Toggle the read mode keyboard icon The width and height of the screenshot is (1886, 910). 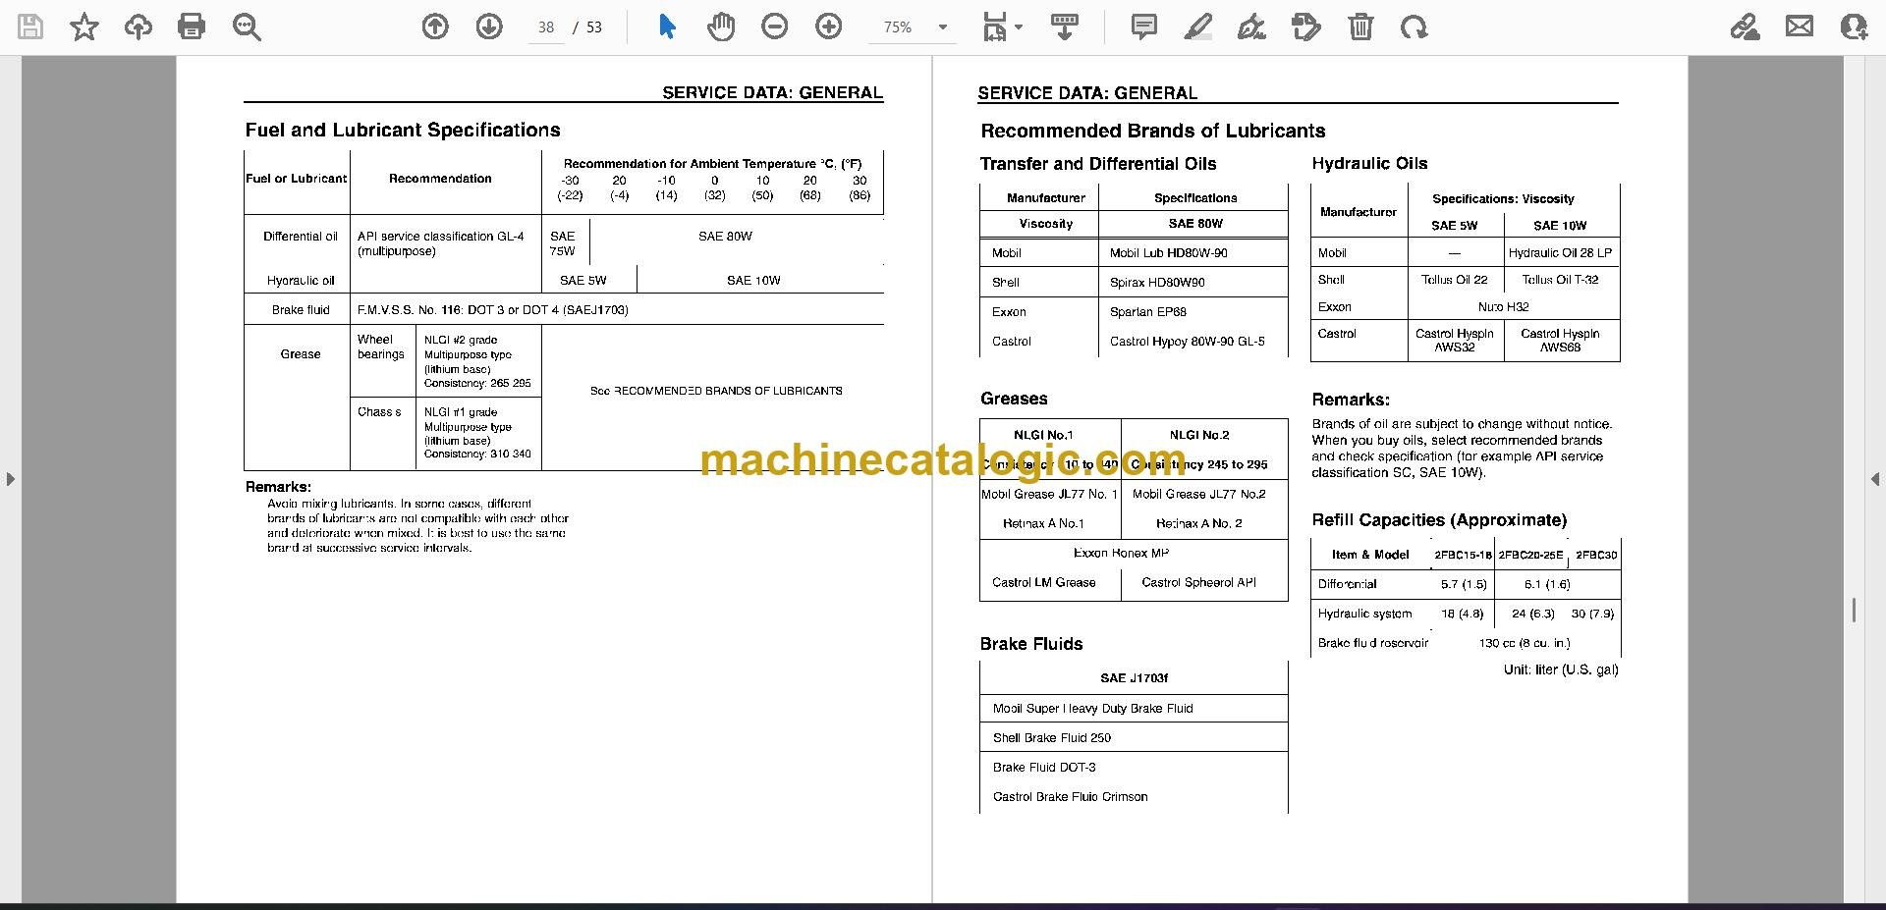[1065, 27]
